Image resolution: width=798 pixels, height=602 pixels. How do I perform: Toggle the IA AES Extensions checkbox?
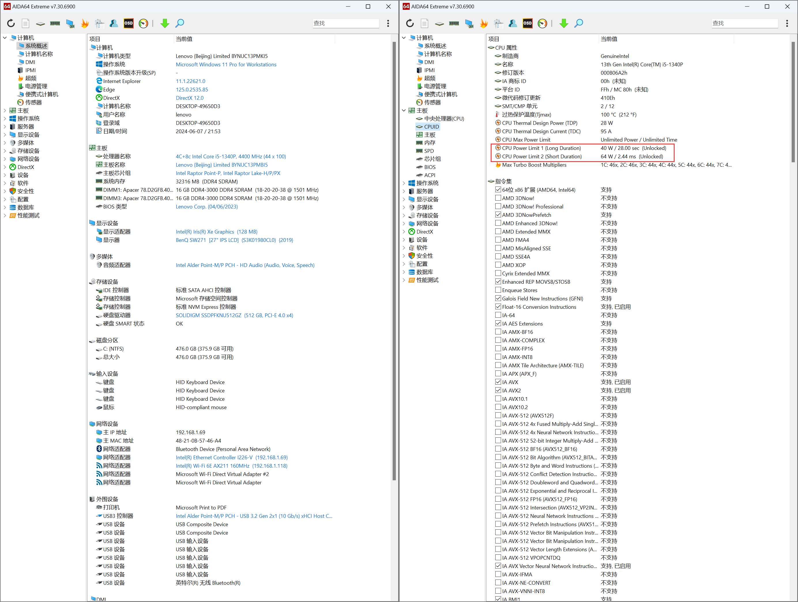pos(498,323)
